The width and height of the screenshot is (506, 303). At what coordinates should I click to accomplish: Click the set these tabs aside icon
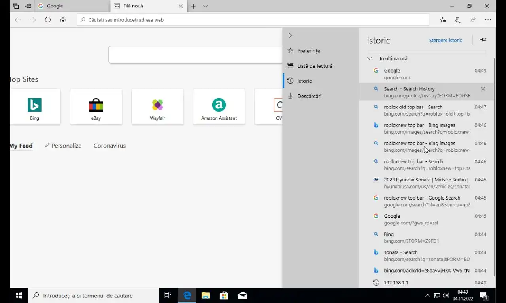pos(28,6)
